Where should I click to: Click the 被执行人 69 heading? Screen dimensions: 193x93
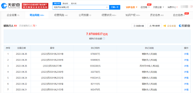click(10, 26)
